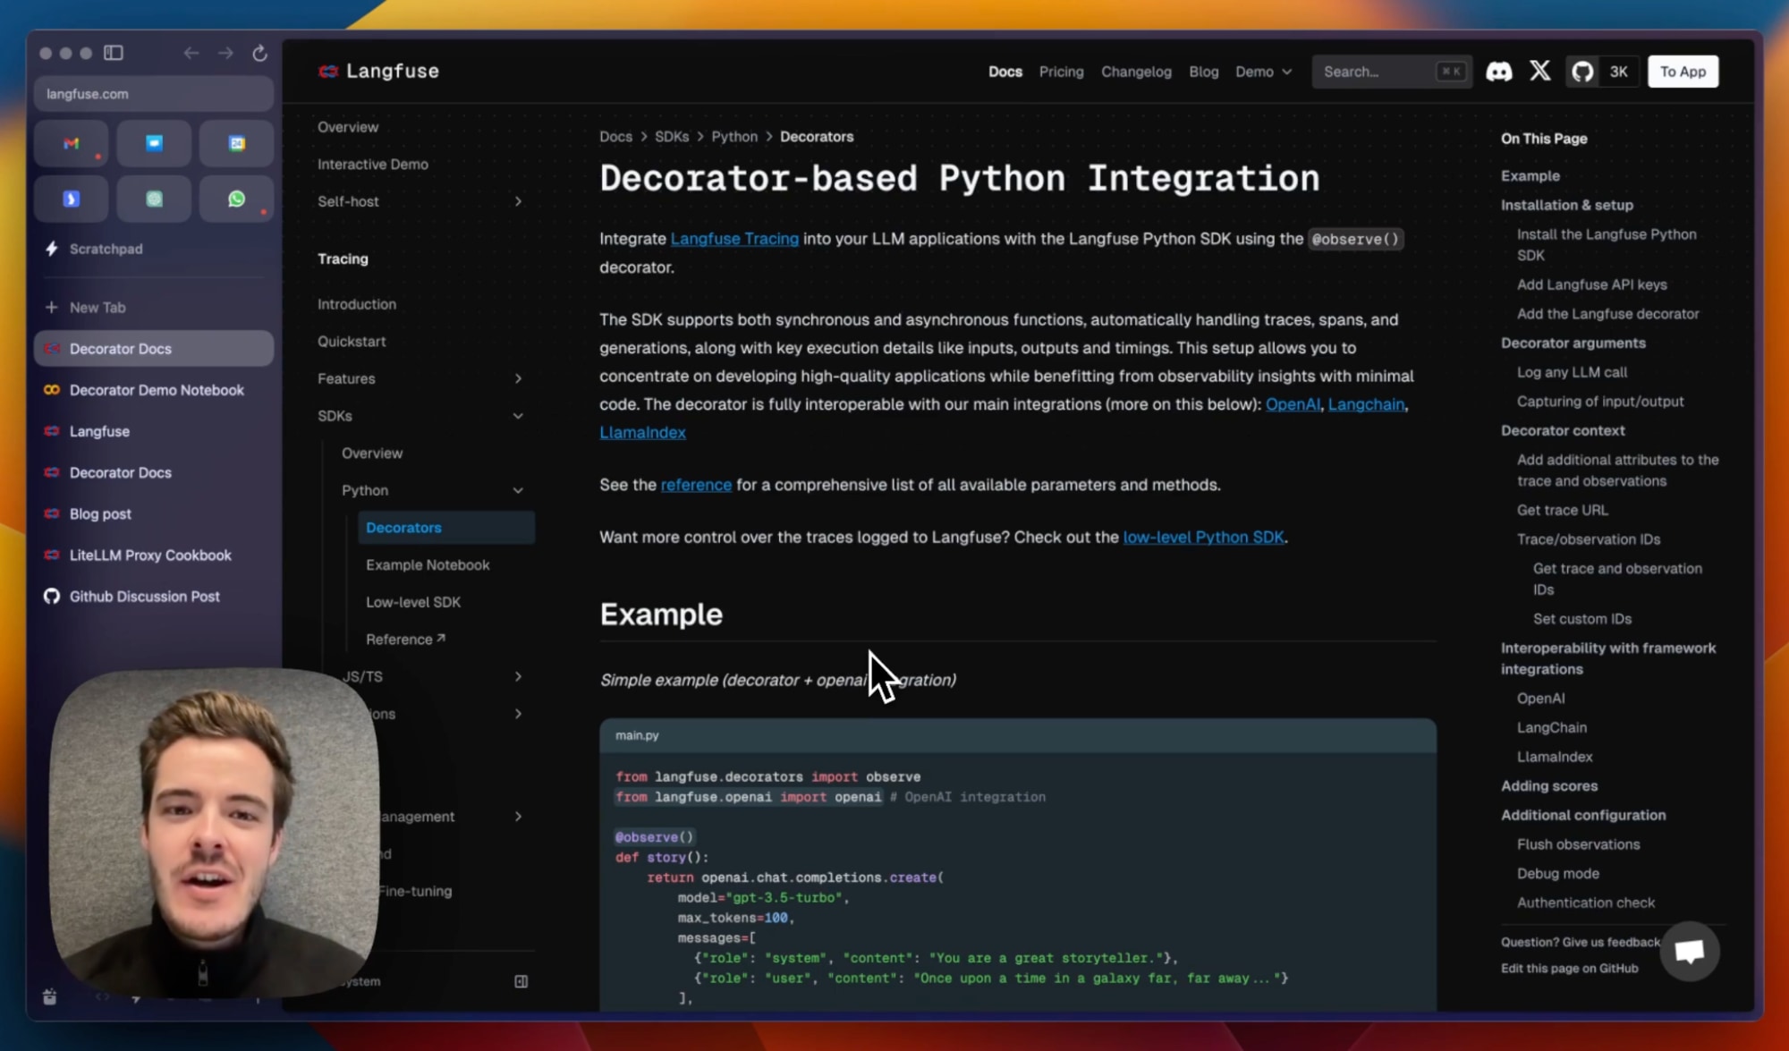Open the GitHub Discussion Post sidebar item

143,596
